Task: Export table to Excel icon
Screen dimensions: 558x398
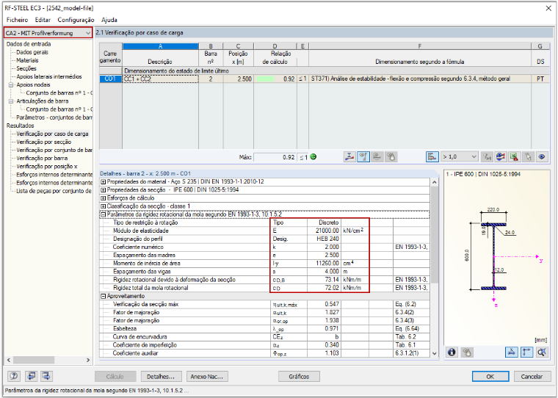Action: tap(514, 156)
